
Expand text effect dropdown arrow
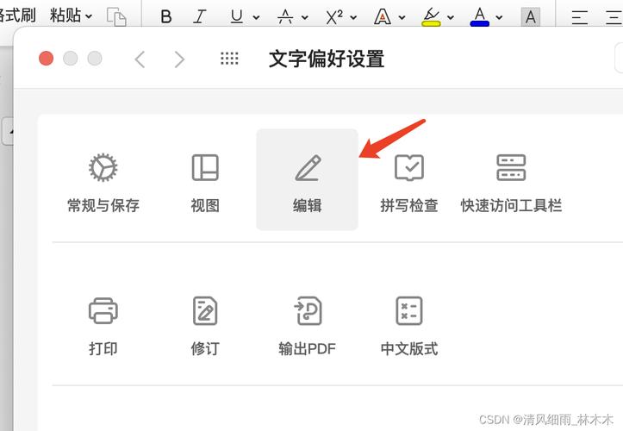(x=402, y=17)
